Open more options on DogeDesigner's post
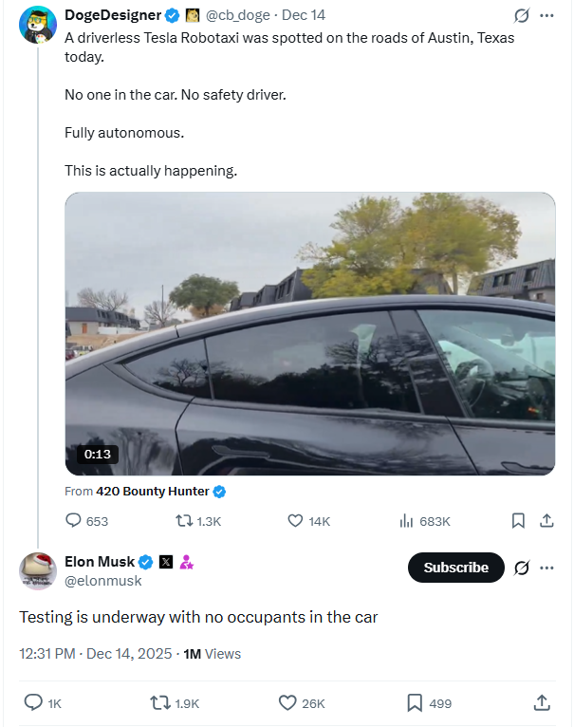 (x=546, y=15)
